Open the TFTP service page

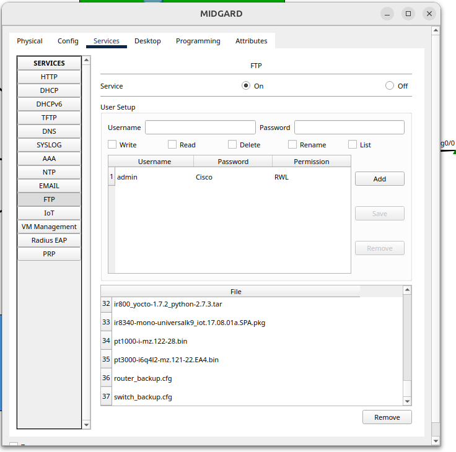(49, 118)
